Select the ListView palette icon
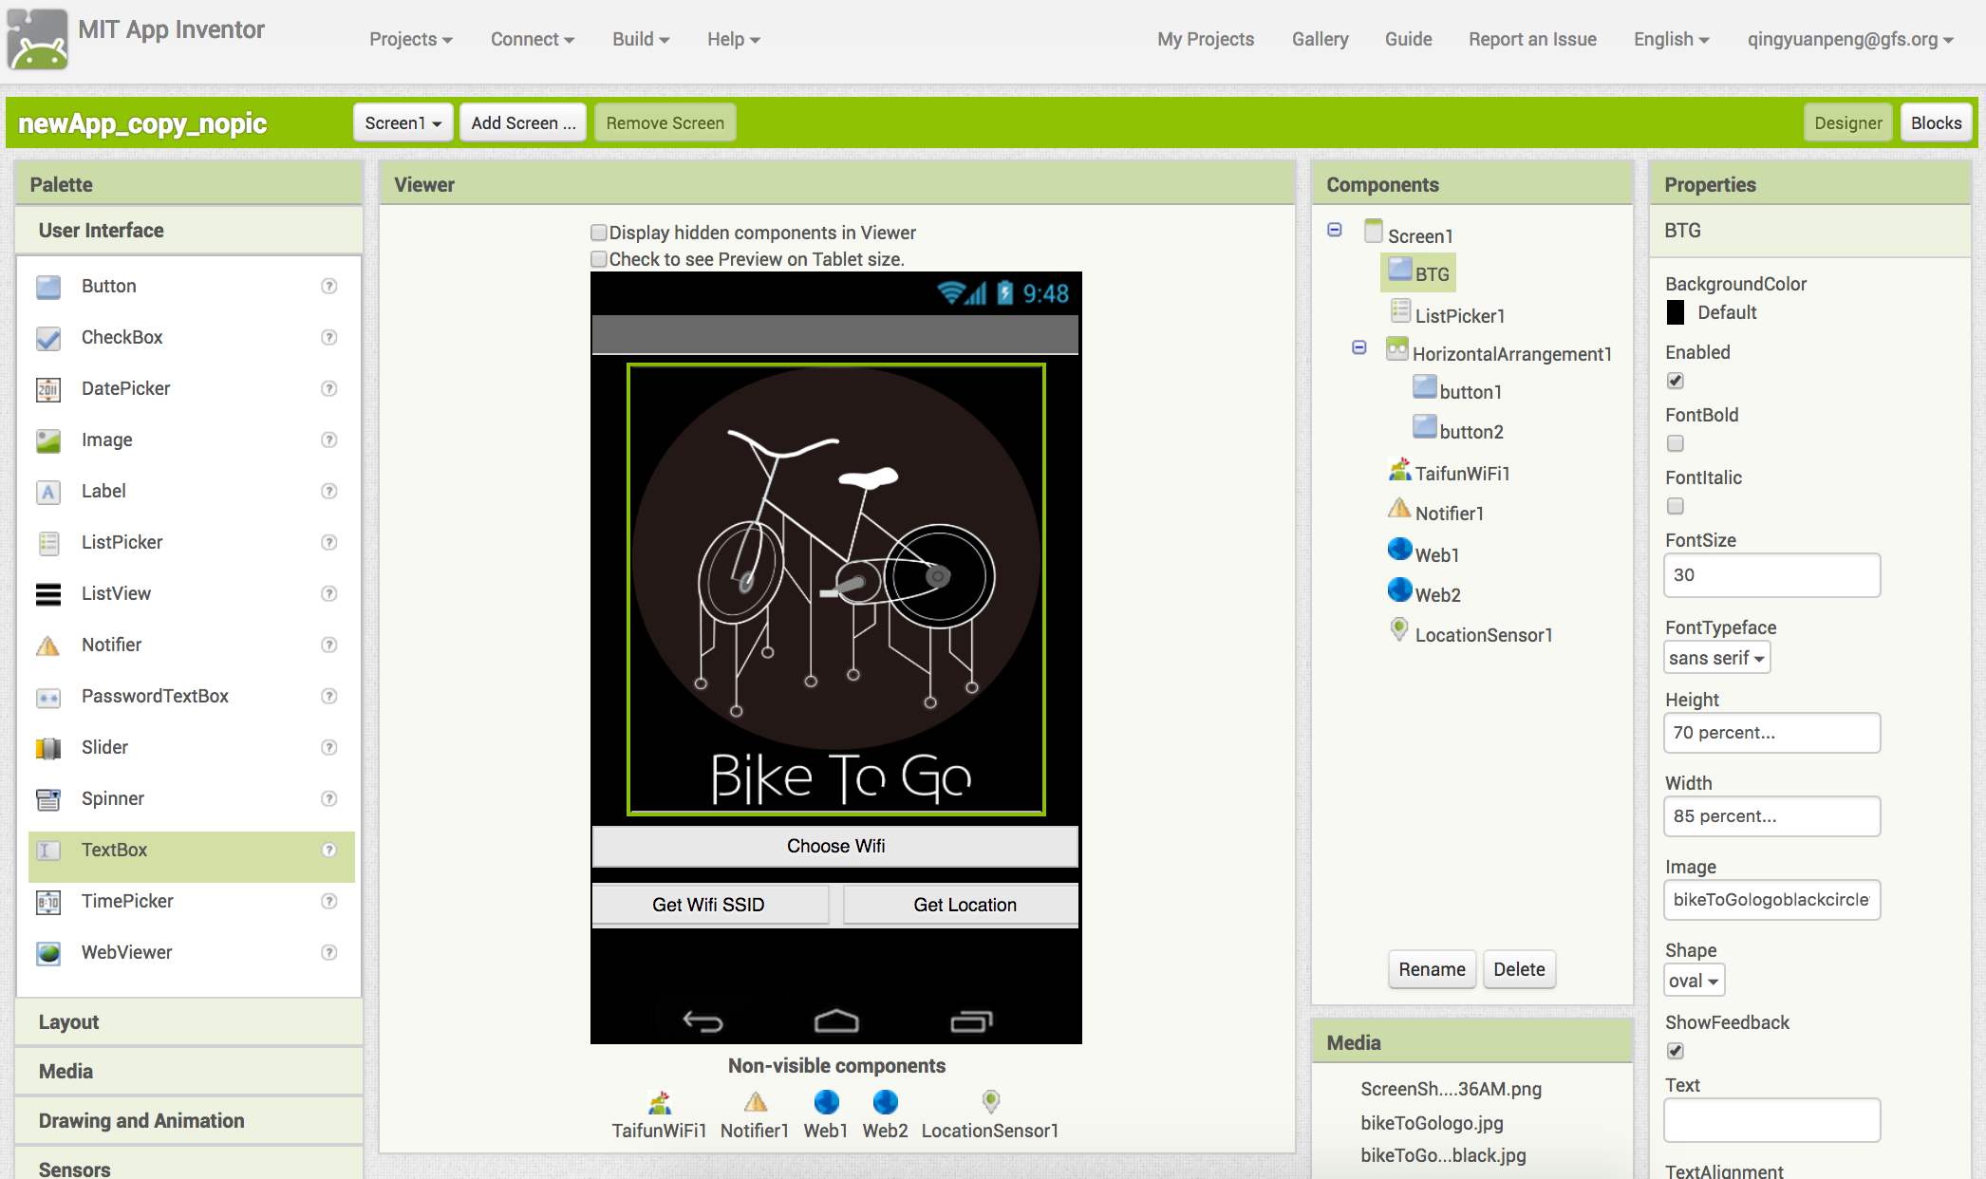1986x1179 pixels. click(x=48, y=594)
